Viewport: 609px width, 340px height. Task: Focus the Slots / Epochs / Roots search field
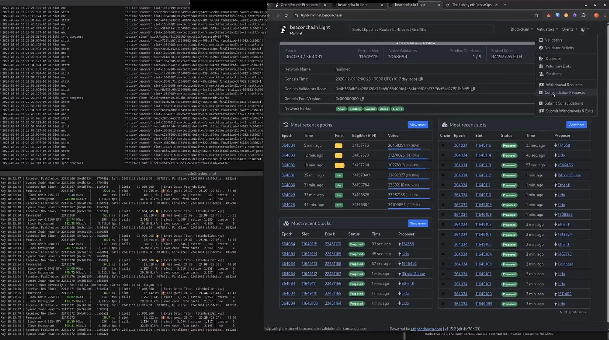coord(421,29)
